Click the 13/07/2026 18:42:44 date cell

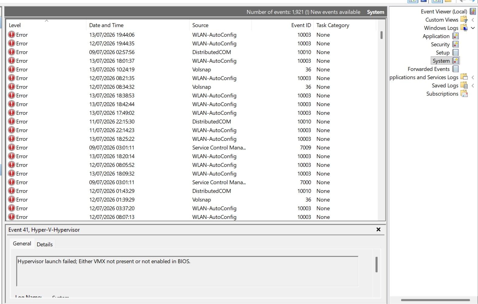112,104
